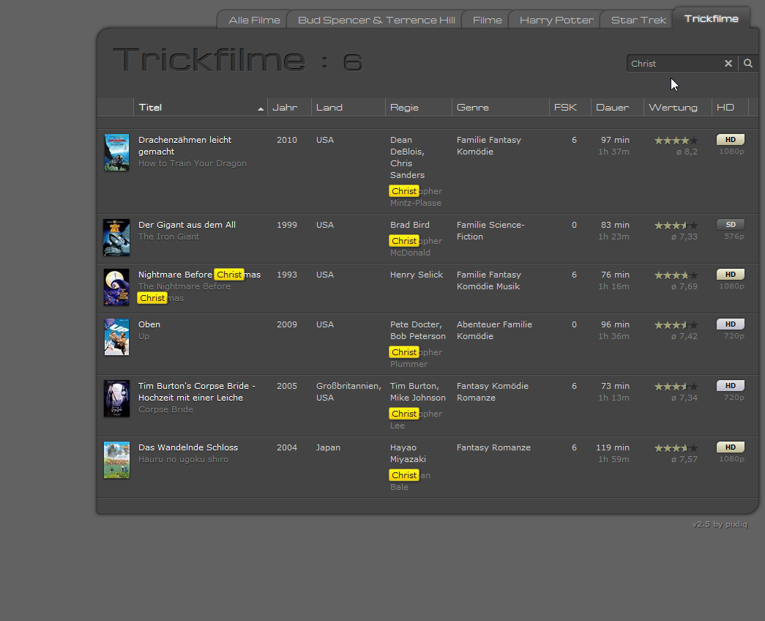
Task: Select the title Drachenzähmen leicht gemacht
Action: click(x=185, y=146)
